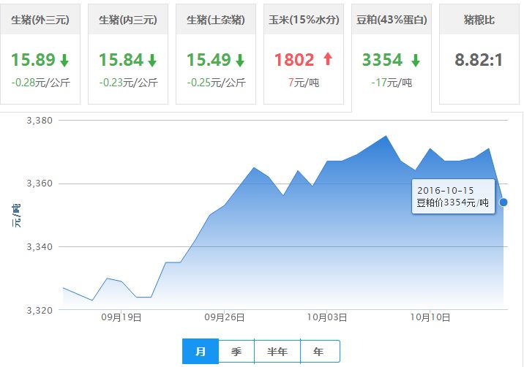
Task: Click the 10月03日 axis label
Action: click(327, 317)
